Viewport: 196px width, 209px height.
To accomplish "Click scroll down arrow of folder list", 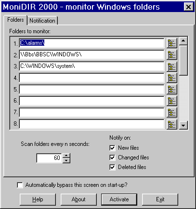I will coord(183,125).
